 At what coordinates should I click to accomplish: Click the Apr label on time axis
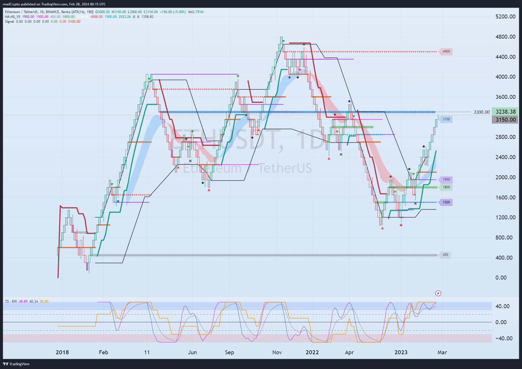349,352
